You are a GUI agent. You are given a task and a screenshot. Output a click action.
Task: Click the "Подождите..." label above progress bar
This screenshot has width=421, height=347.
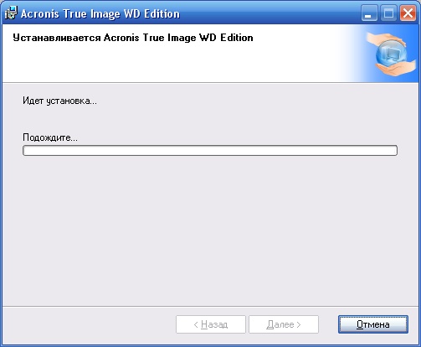50,137
